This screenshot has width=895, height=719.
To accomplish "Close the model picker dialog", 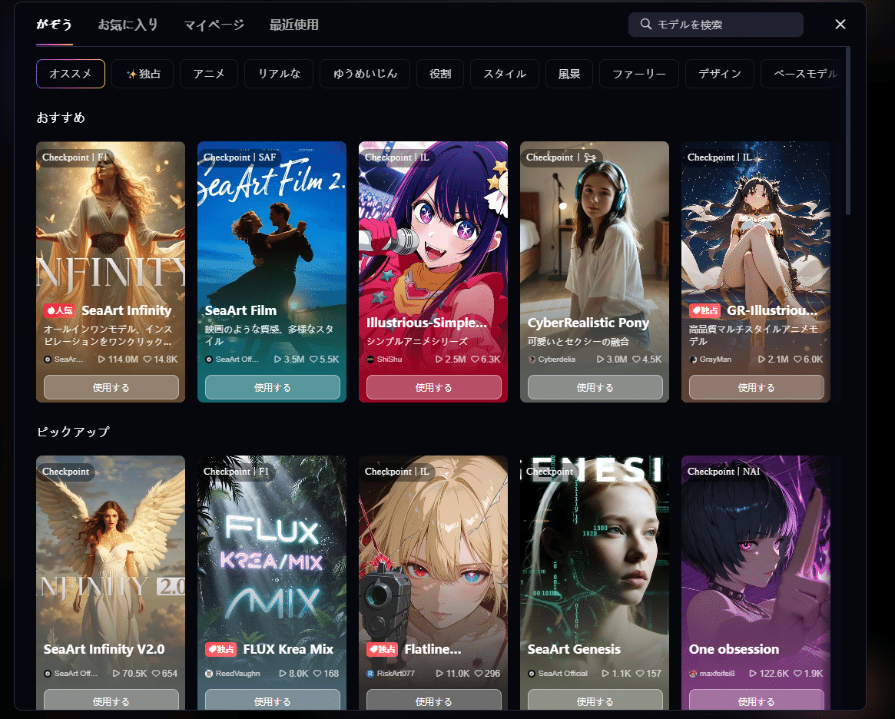I will pos(840,24).
